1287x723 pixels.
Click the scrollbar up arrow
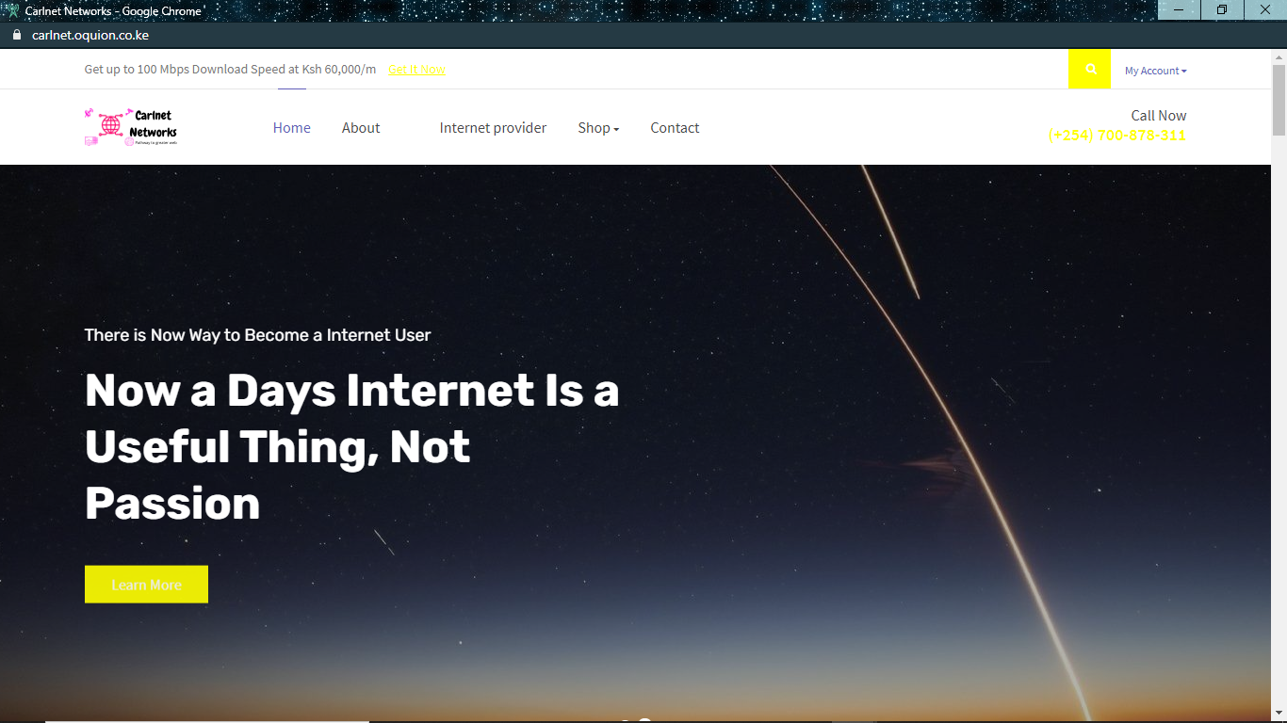click(1279, 57)
